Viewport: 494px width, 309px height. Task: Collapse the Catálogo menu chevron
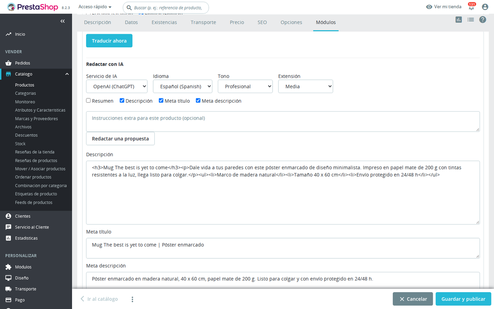coord(67,74)
